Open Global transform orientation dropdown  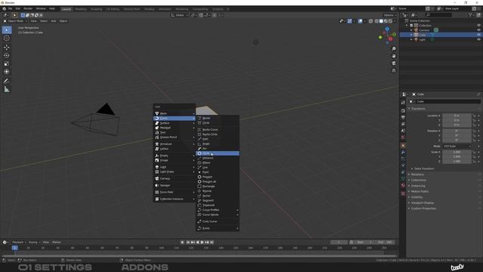click(x=180, y=15)
